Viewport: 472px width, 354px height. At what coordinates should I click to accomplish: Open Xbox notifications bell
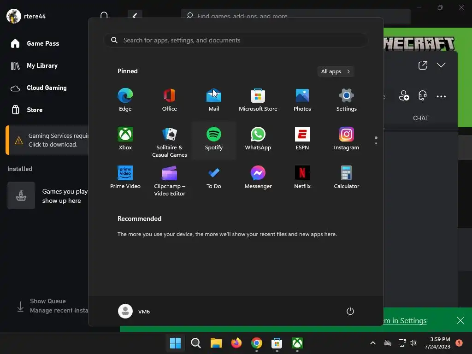click(x=104, y=16)
